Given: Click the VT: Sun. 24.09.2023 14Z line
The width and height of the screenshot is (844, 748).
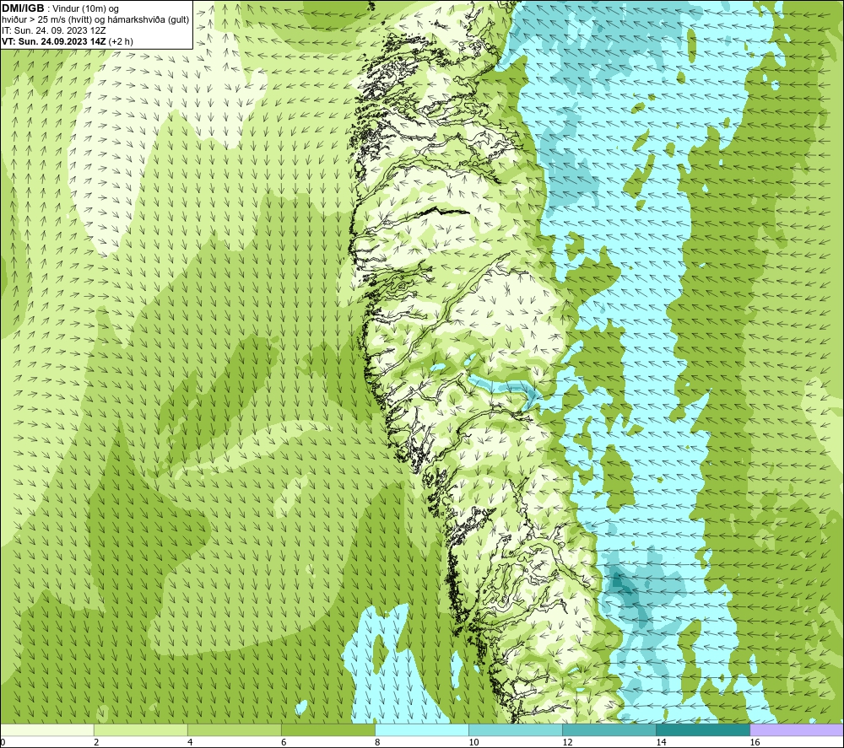Looking at the screenshot, I should click(68, 41).
